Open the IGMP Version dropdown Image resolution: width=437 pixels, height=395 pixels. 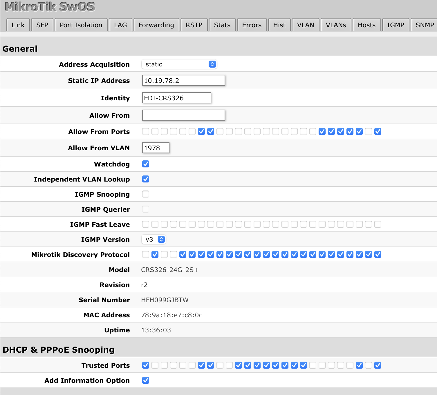point(154,239)
